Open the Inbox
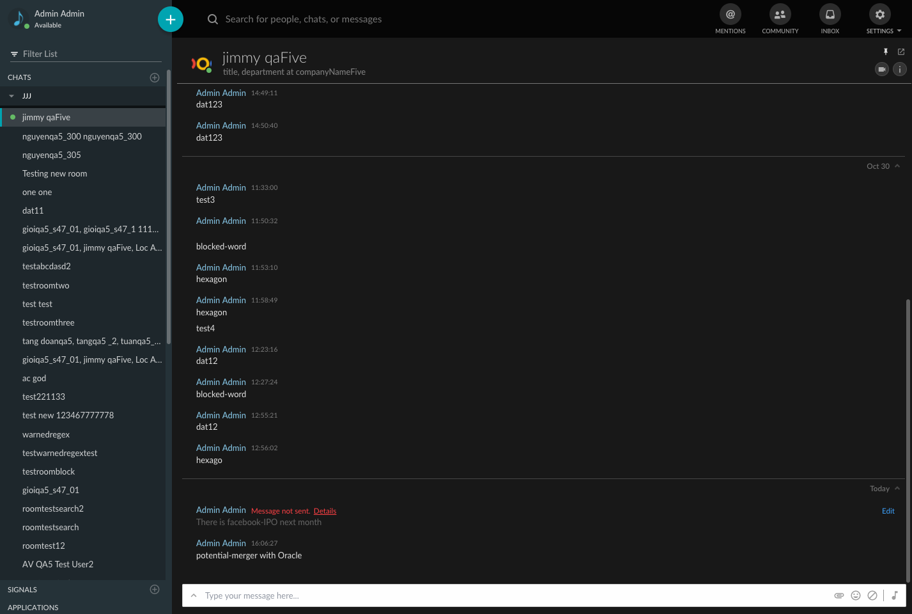Image resolution: width=912 pixels, height=614 pixels. point(830,15)
